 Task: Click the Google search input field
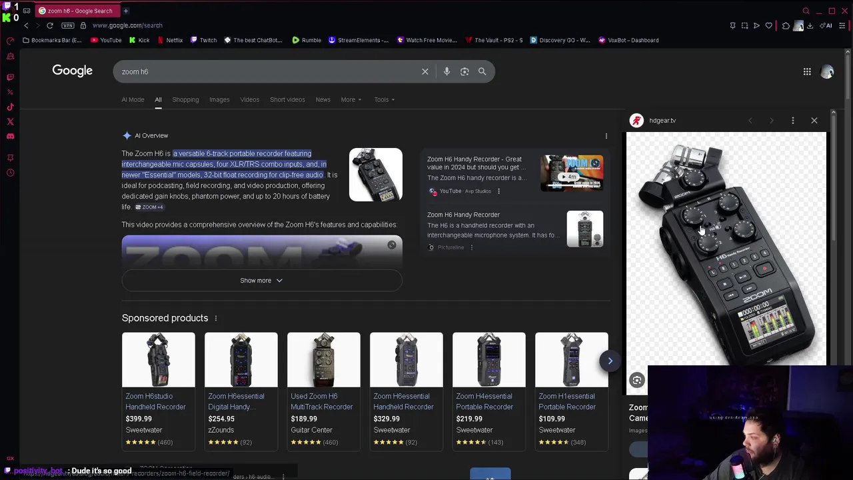point(267,71)
